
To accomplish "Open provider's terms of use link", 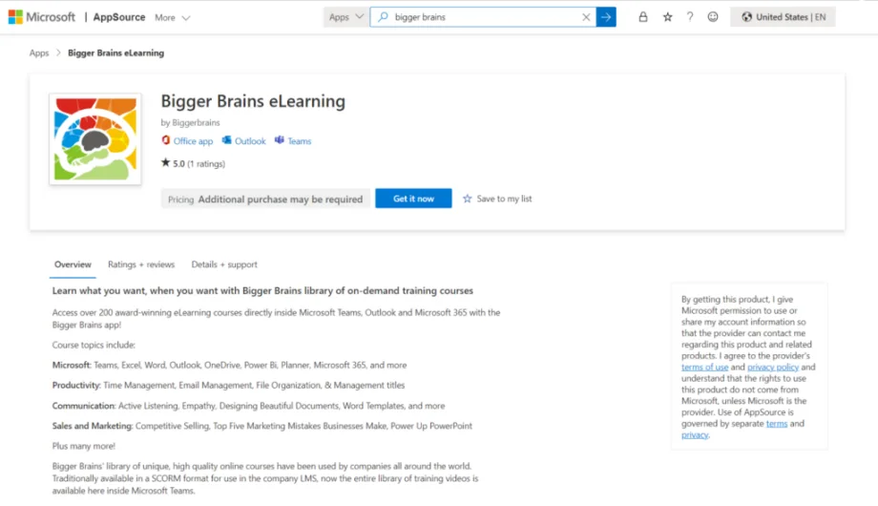I will click(x=704, y=367).
